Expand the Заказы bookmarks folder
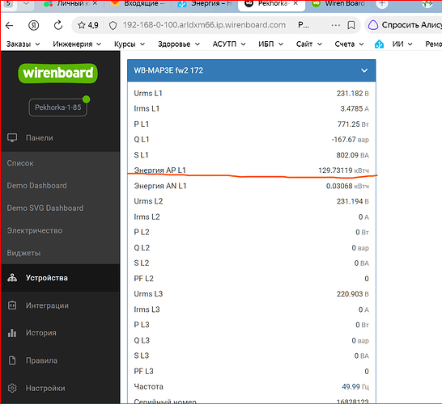Image resolution: width=442 pixels, height=404 pixels. 23,44
